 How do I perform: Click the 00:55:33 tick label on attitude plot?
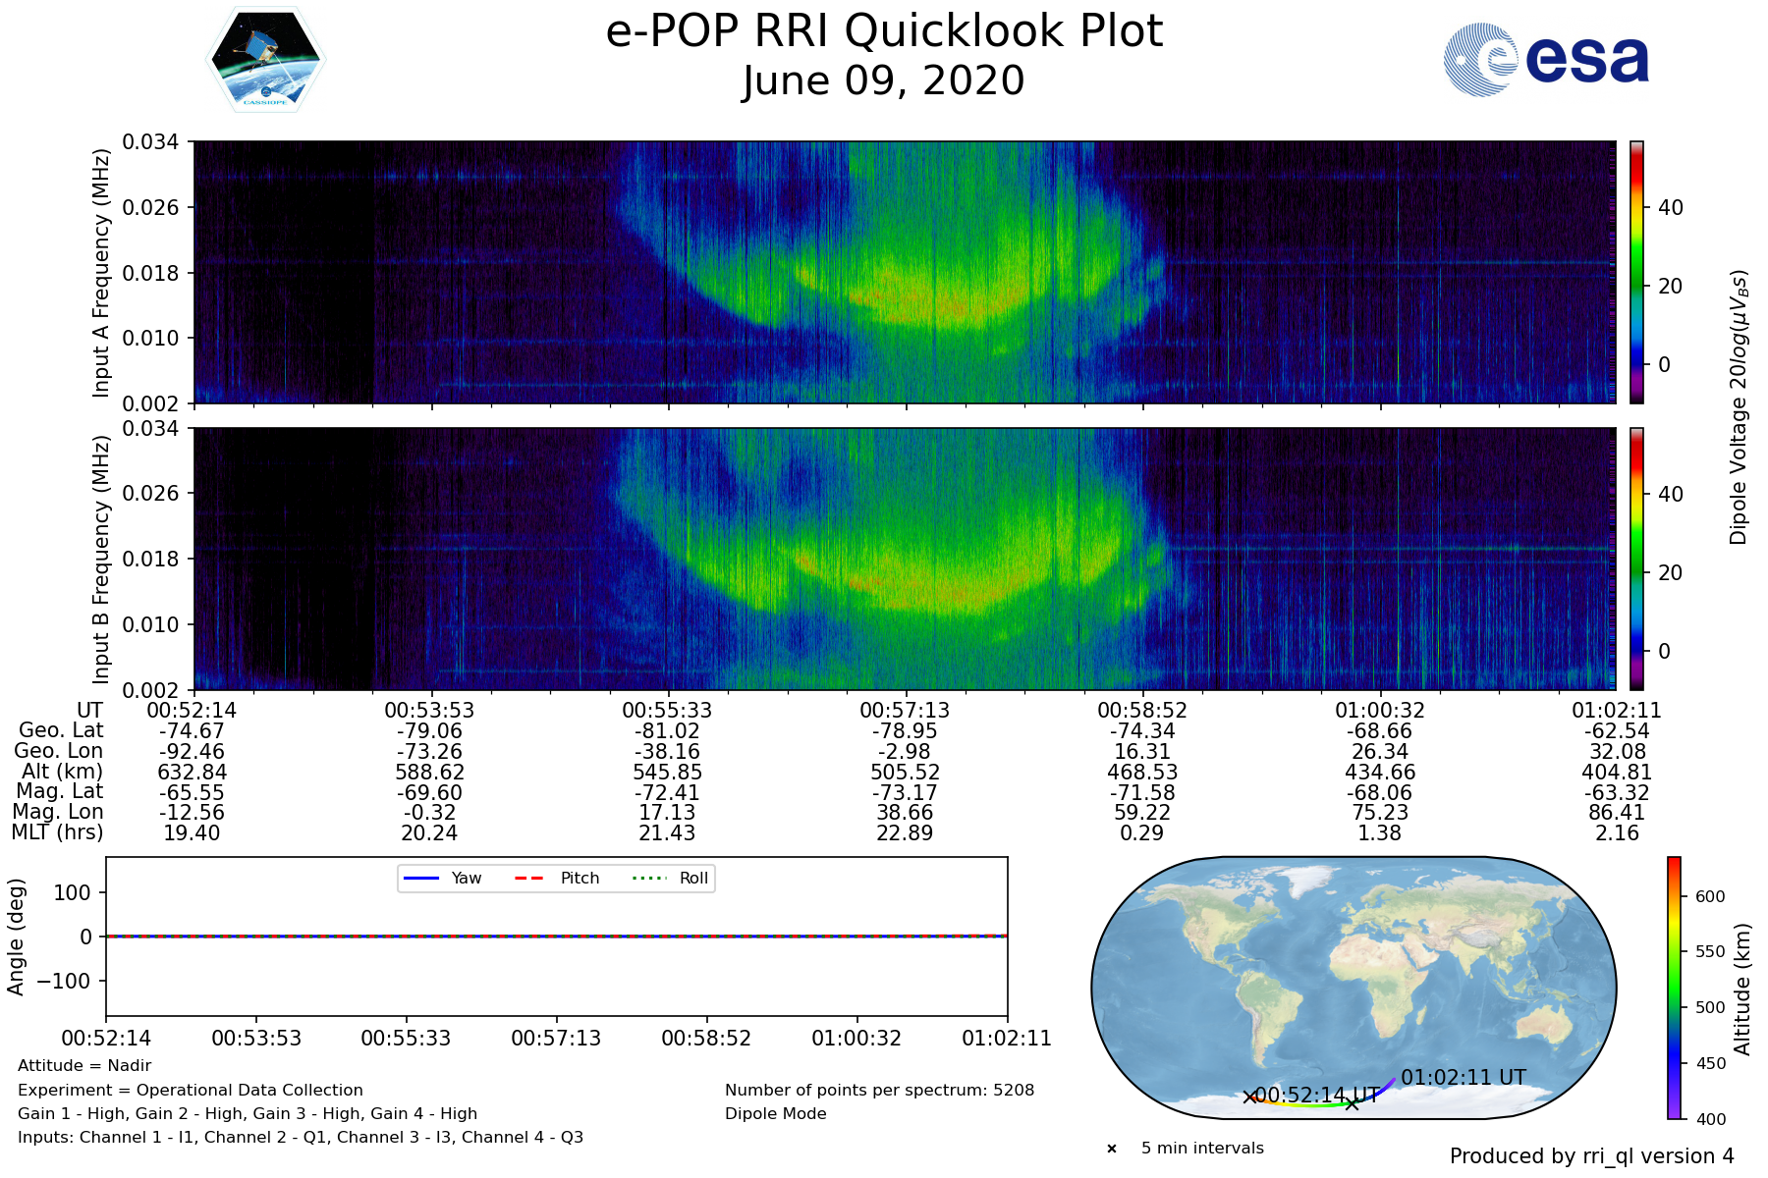point(406,1039)
